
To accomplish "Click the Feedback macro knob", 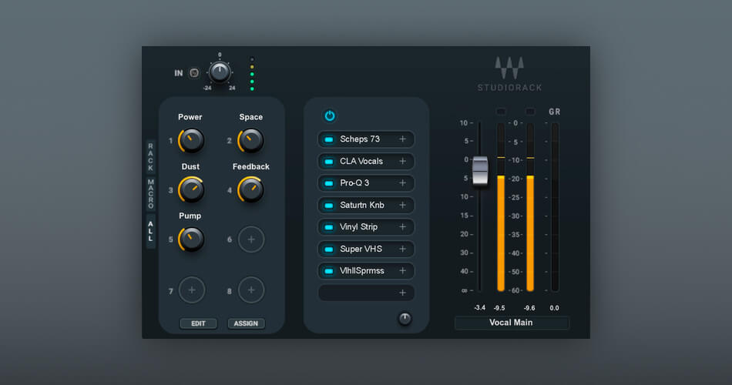I will [x=251, y=189].
